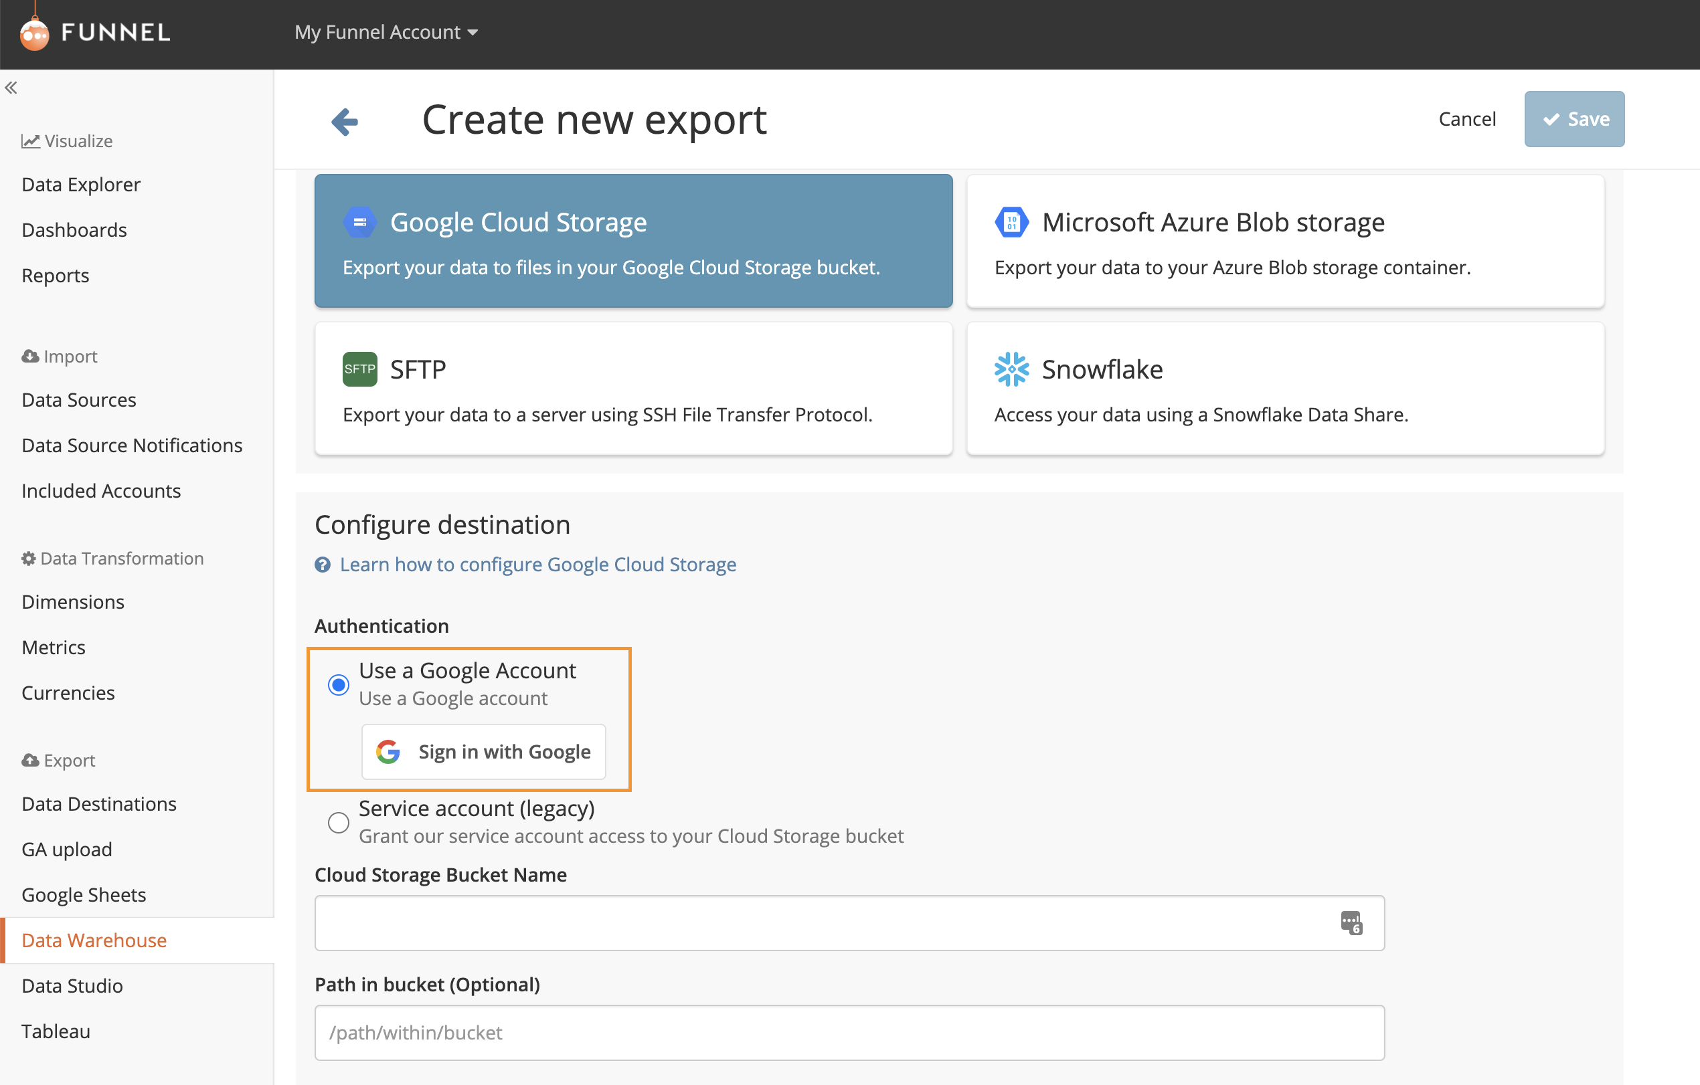Image resolution: width=1700 pixels, height=1085 pixels.
Task: Click the Visualize chart icon
Action: (30, 140)
